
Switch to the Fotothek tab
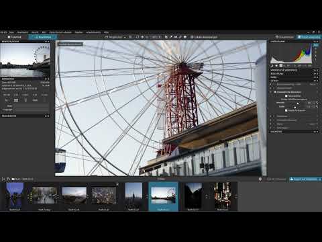(14, 37)
